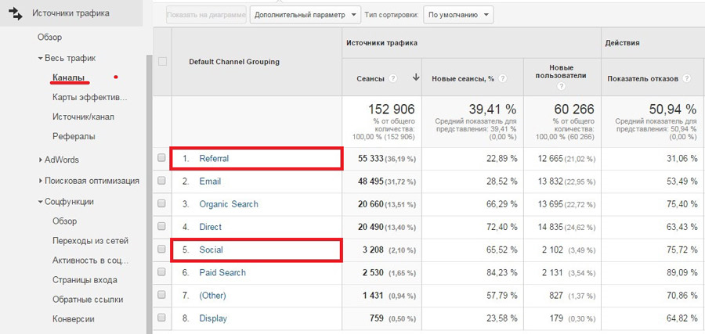Show help for Показатель отказов
The width and height of the screenshot is (705, 334).
(x=686, y=78)
